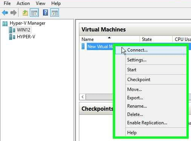Choose Rename... from the context menu

click(x=151, y=106)
